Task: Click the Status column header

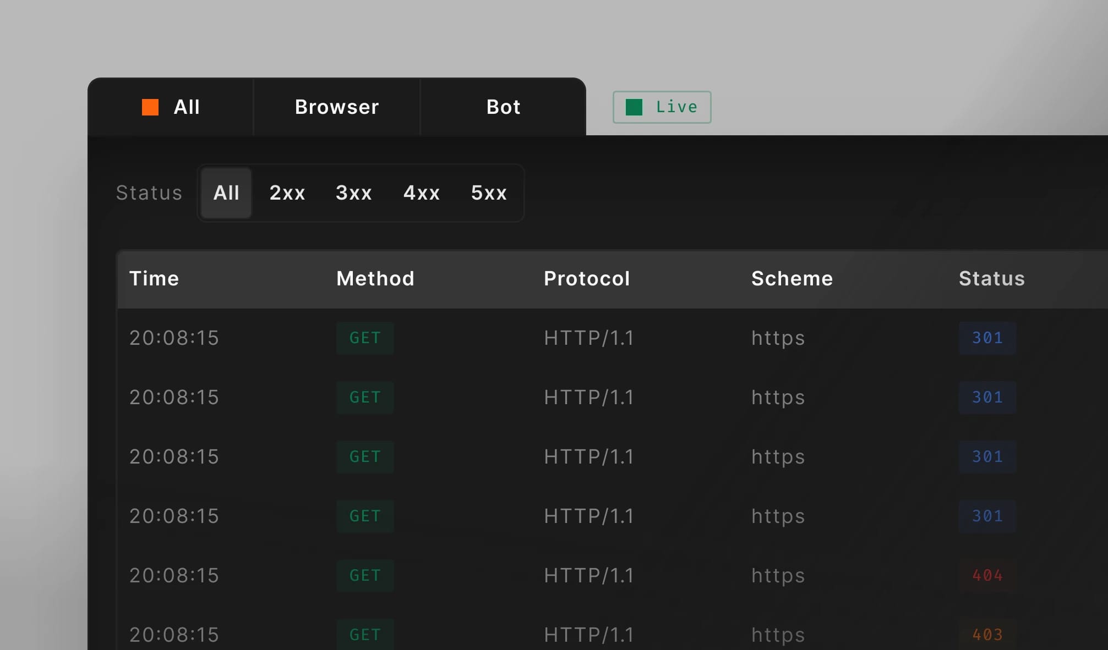Action: pos(992,279)
